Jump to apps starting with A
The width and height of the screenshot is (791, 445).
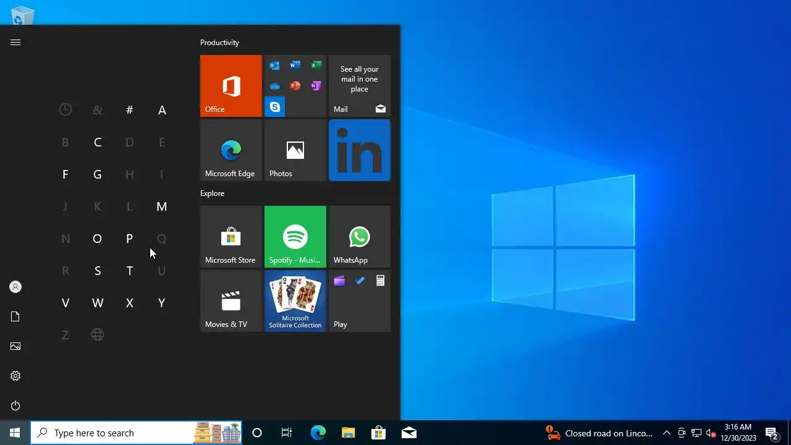(162, 110)
